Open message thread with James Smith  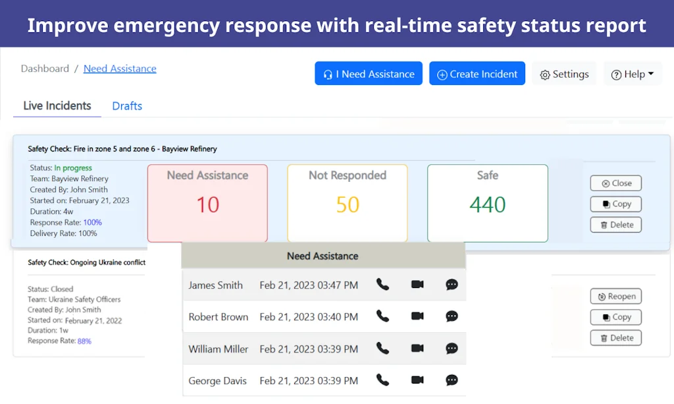coord(452,285)
